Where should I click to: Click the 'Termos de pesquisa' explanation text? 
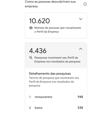click(x=54, y=82)
